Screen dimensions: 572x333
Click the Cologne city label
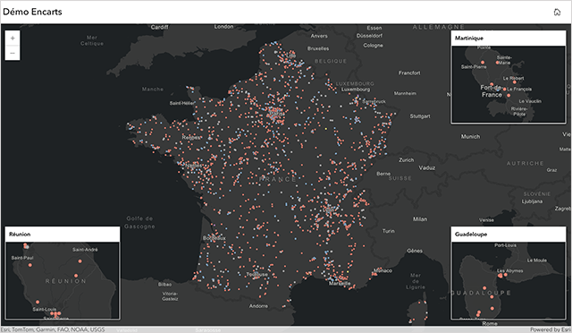point(374,46)
